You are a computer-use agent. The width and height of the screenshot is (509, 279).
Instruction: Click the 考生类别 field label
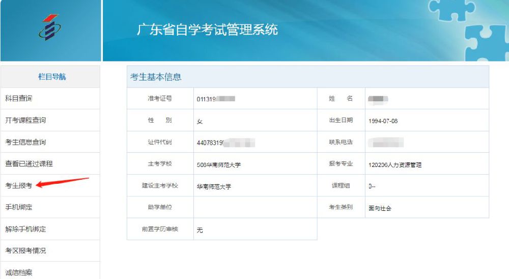coord(341,207)
